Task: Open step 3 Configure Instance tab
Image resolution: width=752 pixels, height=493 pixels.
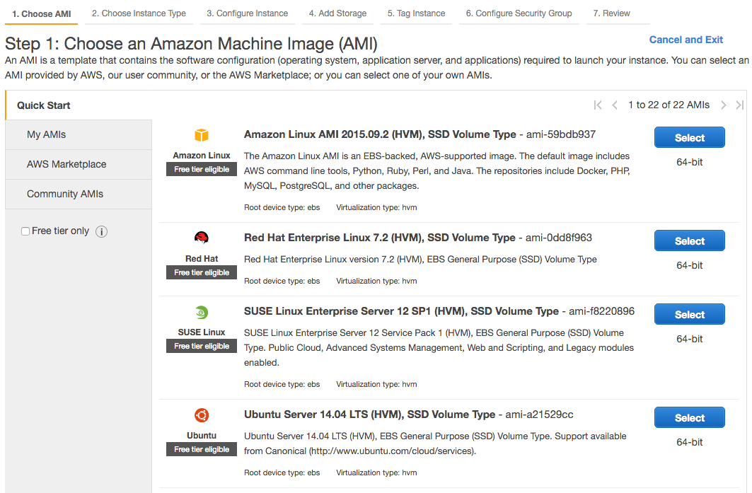Action: tap(248, 13)
